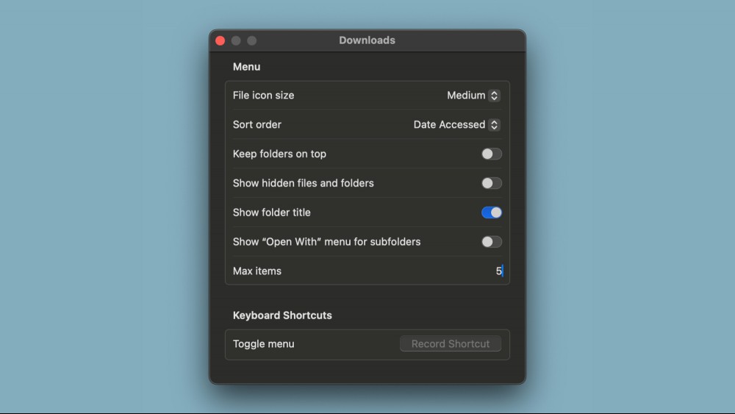Screen dimensions: 735x414
Task: Open the File icon size dropdown
Action: (473, 95)
